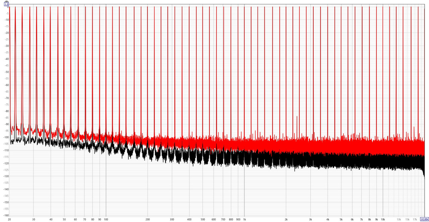
Task: Click the 2k label on frequency axis
Action: point(286,220)
